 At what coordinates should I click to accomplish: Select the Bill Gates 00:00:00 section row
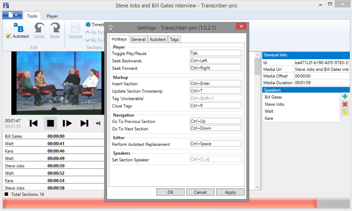point(54,136)
